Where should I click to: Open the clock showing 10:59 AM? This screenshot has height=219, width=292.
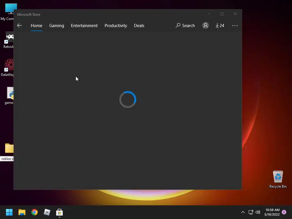coord(272,212)
